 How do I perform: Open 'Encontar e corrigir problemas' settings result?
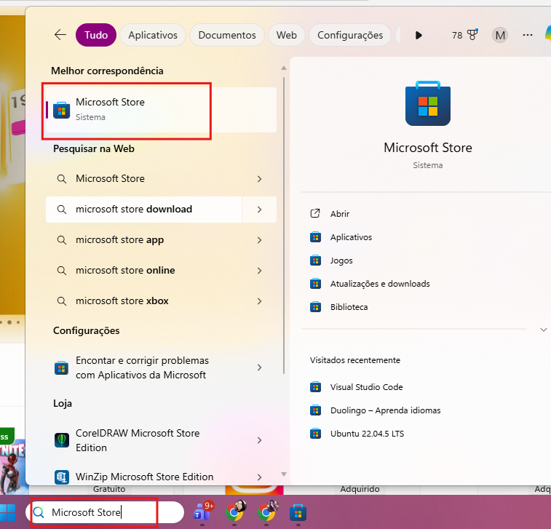144,367
